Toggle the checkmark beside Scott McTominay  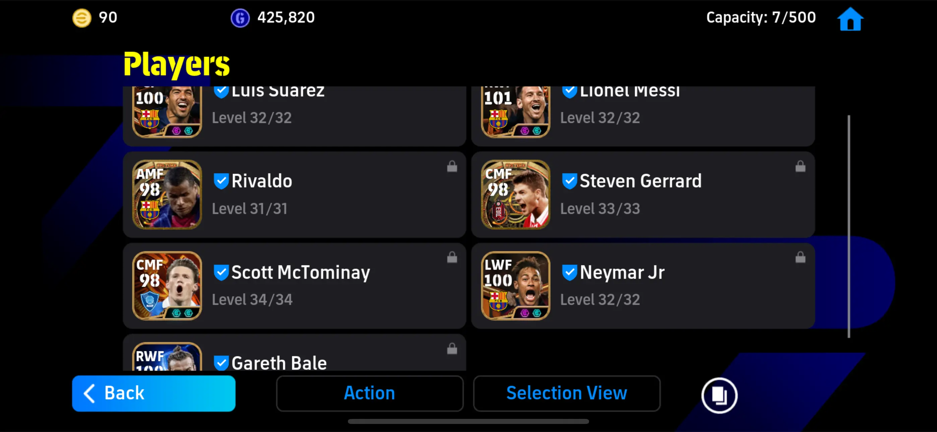pos(221,272)
